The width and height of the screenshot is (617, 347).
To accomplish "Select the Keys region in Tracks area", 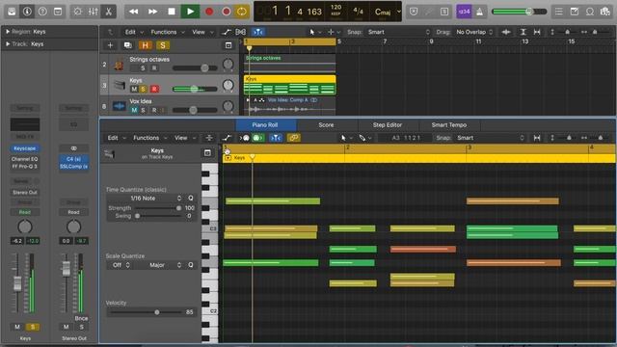I will [289, 85].
